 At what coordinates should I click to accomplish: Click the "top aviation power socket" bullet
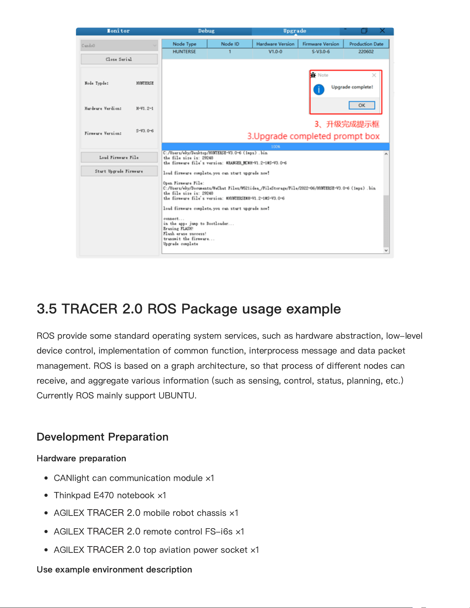click(x=156, y=550)
